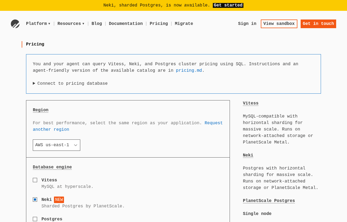Click the Pricing page title
The width and height of the screenshot is (347, 222).
coord(35,44)
